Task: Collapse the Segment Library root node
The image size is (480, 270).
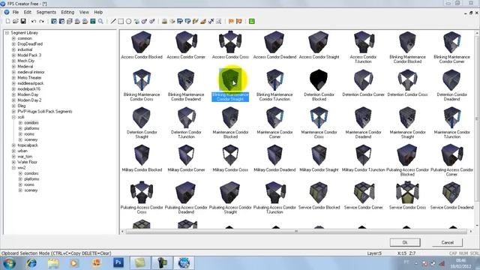Action: click(x=7, y=32)
